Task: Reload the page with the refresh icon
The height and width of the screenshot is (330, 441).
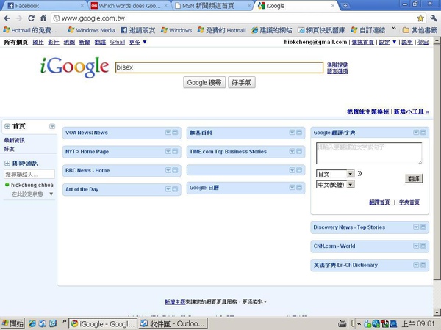Action: click(x=31, y=18)
